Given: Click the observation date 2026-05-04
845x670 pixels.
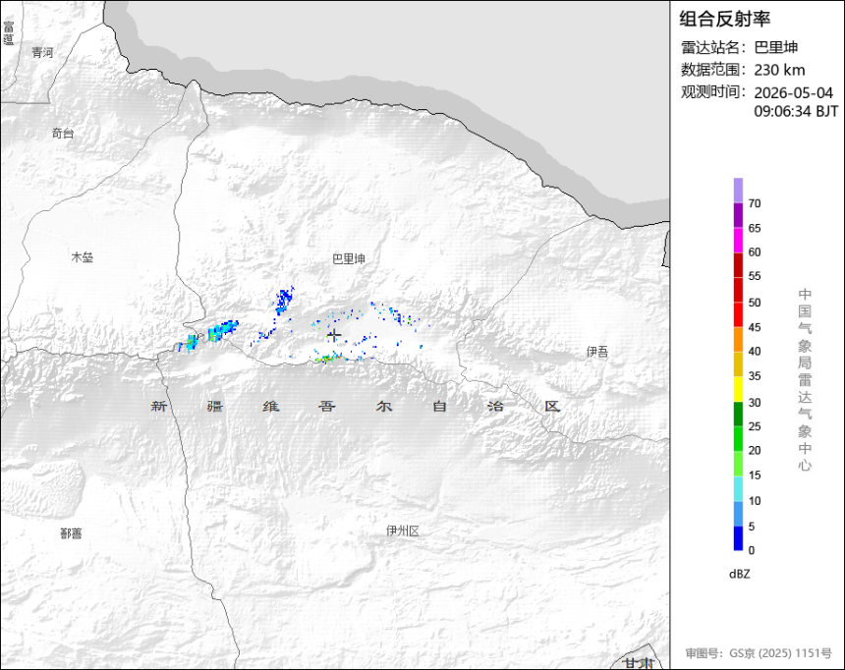Looking at the screenshot, I should point(793,92).
